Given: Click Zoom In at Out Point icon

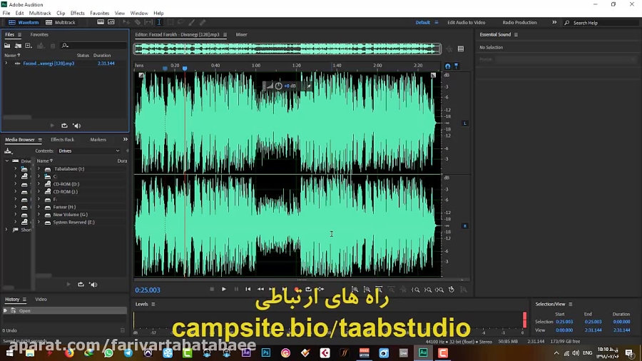Looking at the screenshot, I should [428, 290].
